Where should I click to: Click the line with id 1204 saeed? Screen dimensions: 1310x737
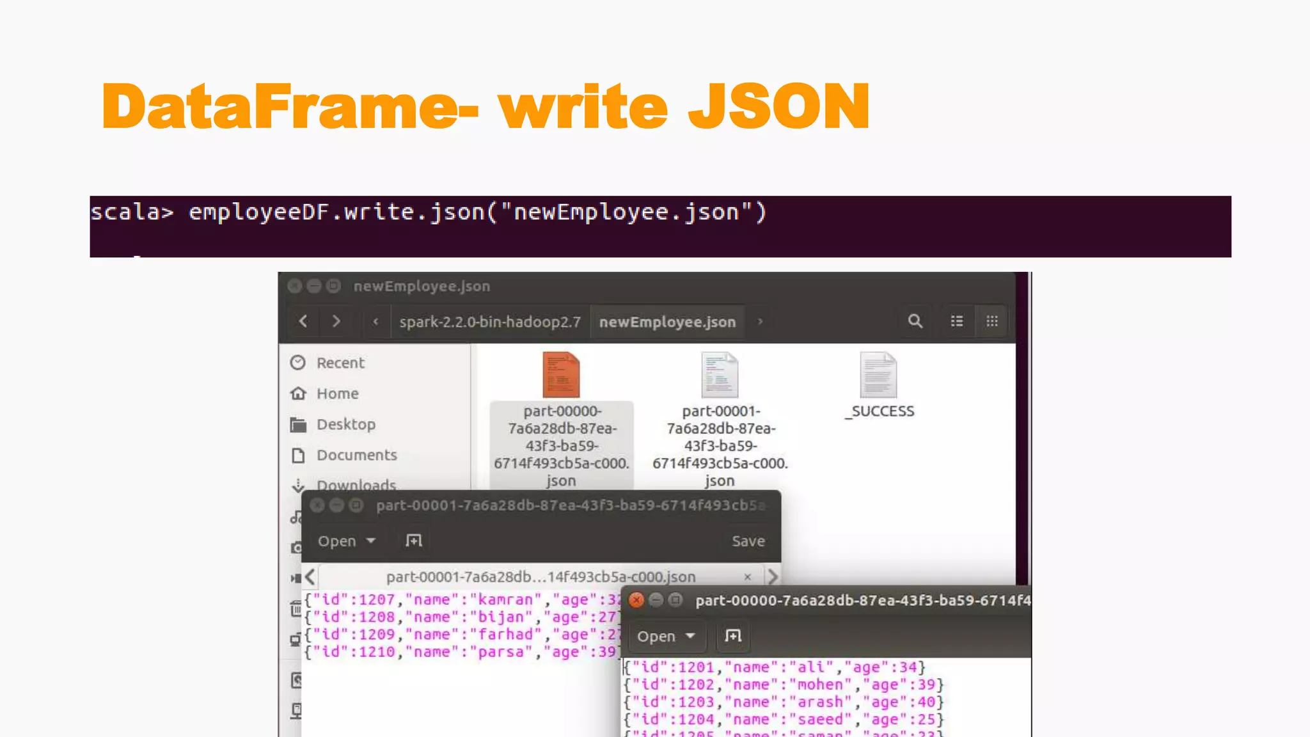[784, 719]
